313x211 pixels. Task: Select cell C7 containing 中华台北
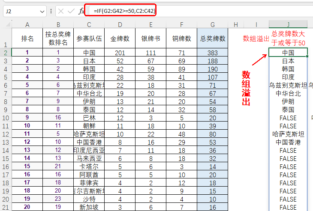[89, 93]
